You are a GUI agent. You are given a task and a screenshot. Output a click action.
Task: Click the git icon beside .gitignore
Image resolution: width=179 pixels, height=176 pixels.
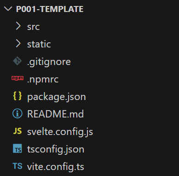pyautogui.click(x=17, y=61)
